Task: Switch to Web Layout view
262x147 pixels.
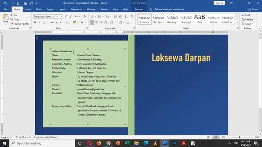Action: 224,137
